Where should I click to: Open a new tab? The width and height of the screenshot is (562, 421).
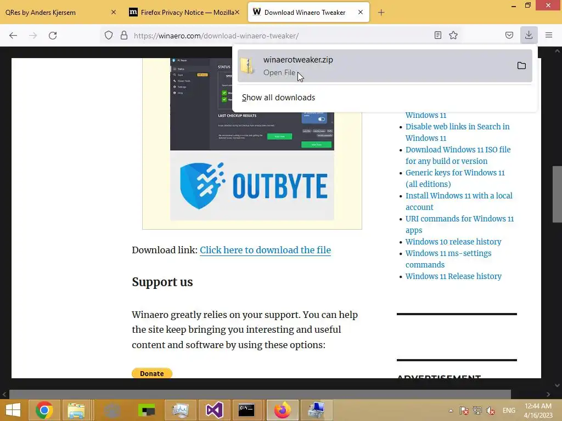381,13
